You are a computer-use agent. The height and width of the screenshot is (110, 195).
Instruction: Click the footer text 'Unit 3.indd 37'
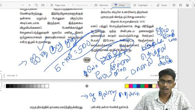click(12, 75)
